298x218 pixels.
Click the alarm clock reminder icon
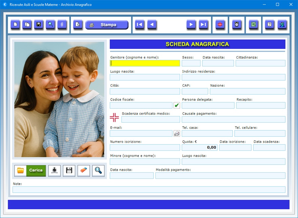(237, 25)
